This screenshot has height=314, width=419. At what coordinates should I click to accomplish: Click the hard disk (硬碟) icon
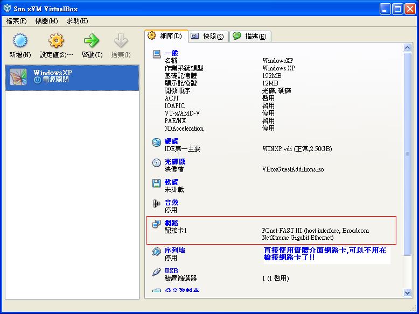[x=157, y=142]
